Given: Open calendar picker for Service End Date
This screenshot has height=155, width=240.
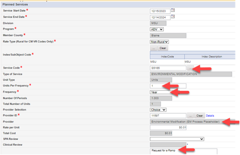Looking at the screenshot, I should pyautogui.click(x=173, y=16).
